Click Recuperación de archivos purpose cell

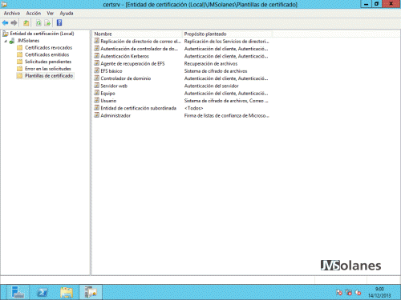pos(211,64)
